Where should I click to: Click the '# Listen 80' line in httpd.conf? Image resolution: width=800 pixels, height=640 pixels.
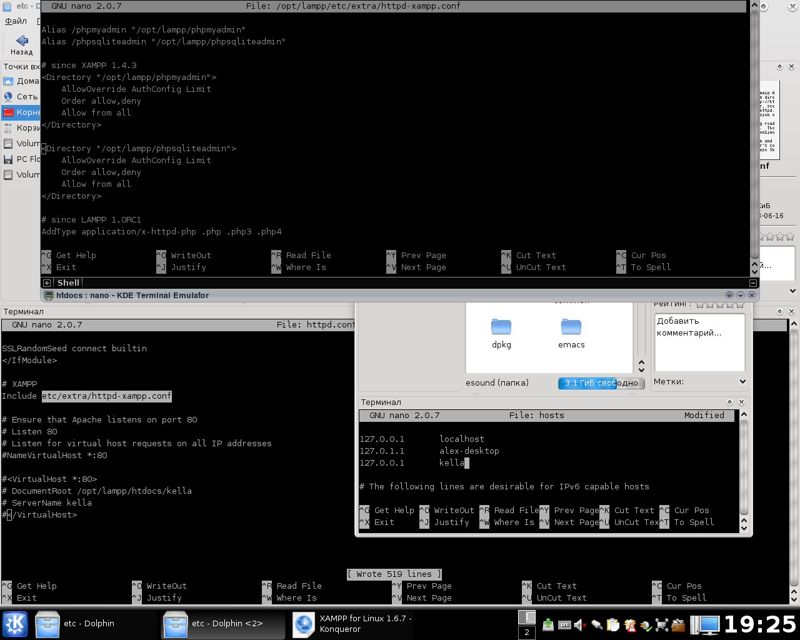coord(29,431)
